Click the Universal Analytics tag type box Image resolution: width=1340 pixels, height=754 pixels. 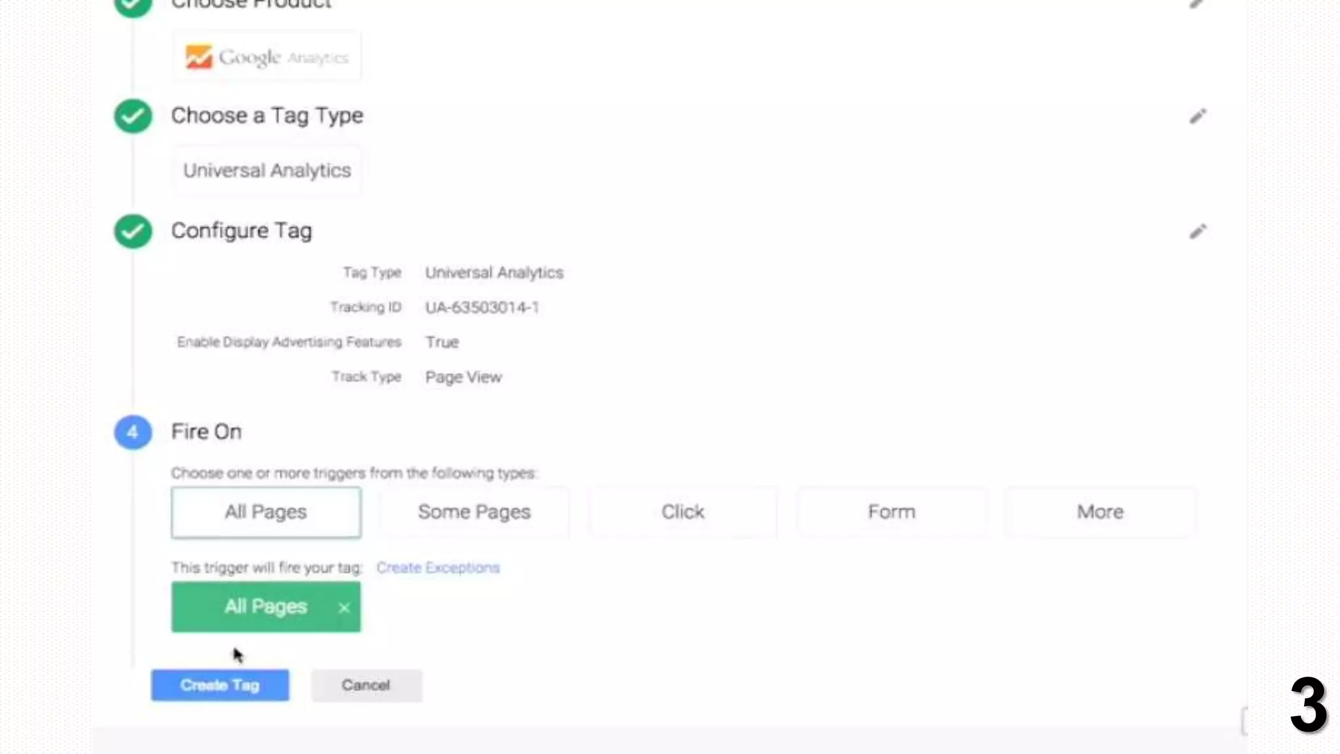(x=267, y=171)
